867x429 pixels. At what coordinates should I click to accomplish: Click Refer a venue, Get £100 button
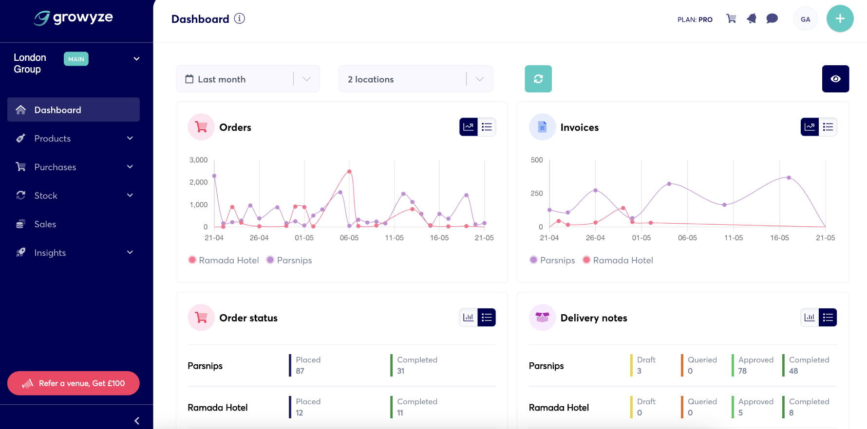pyautogui.click(x=74, y=383)
